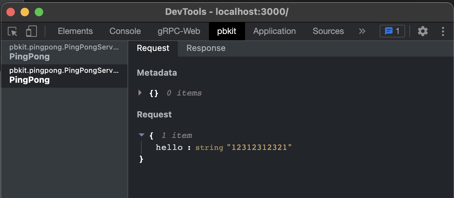Click the hello string value "12312312321"
This screenshot has height=198, width=454.
point(261,147)
